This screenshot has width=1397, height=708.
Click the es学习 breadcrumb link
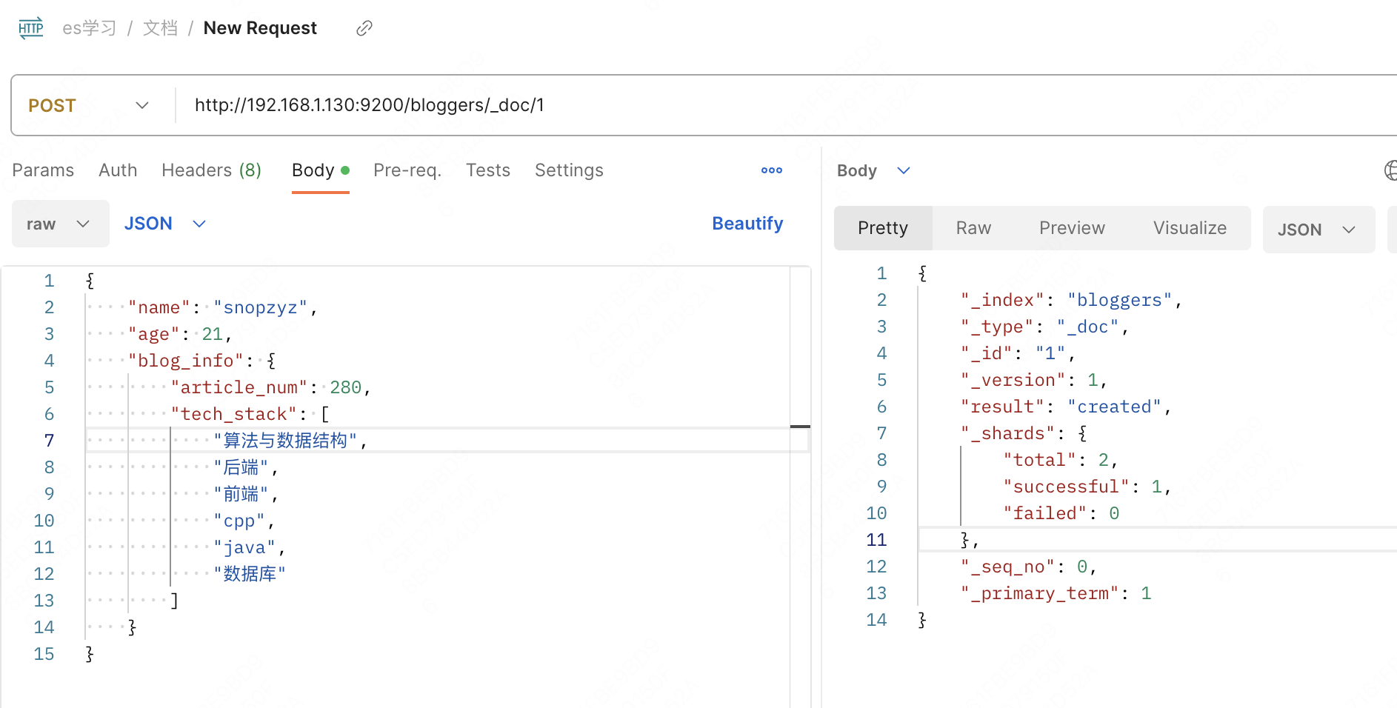(89, 28)
